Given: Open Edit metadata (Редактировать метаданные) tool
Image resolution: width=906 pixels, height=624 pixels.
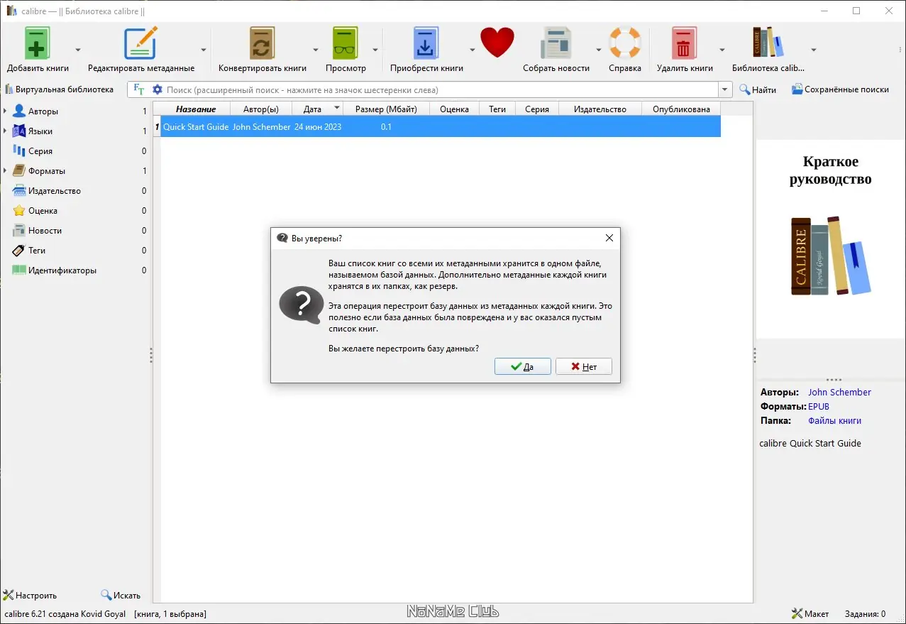Looking at the screenshot, I should click(140, 44).
